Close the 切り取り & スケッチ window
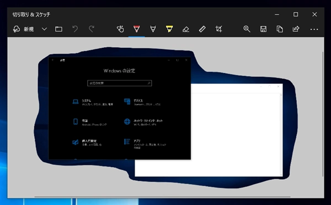Screen dimensions: 331x205 314,14
